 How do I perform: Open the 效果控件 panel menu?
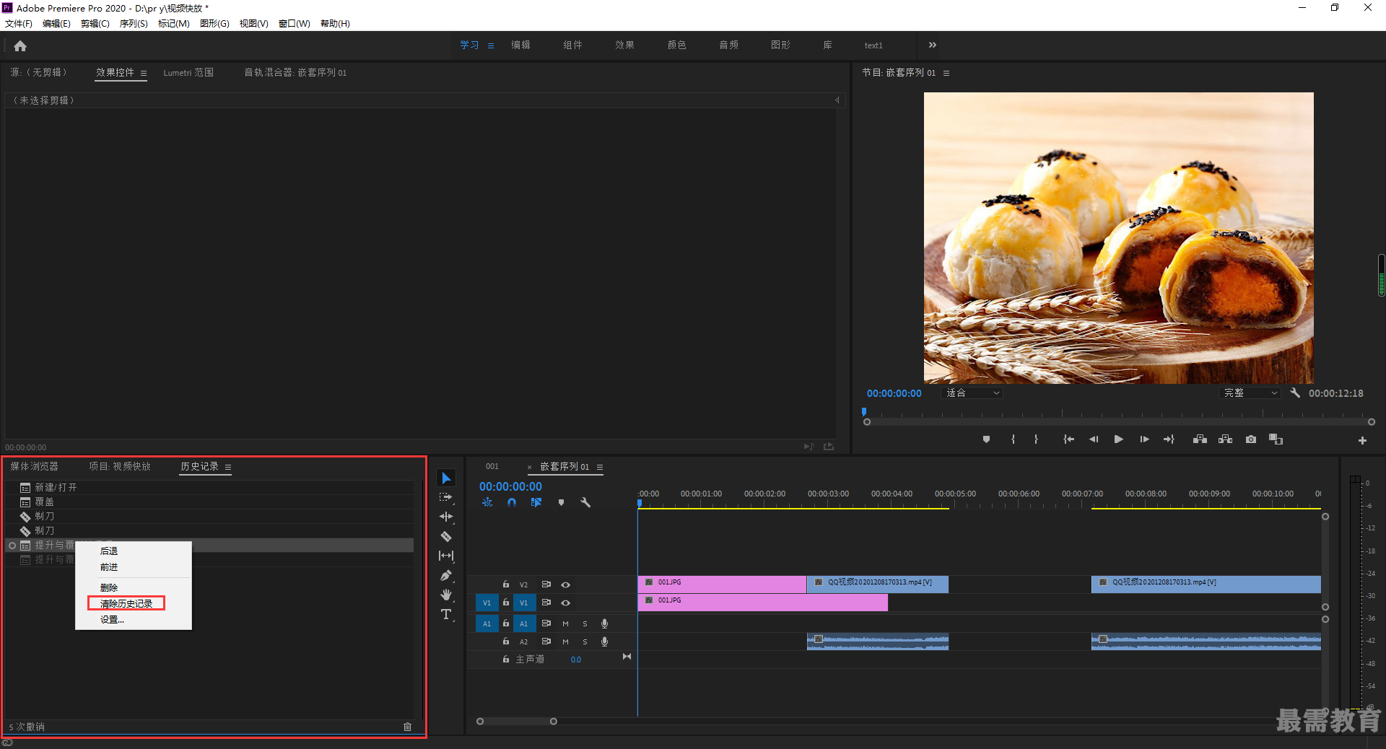click(x=144, y=73)
